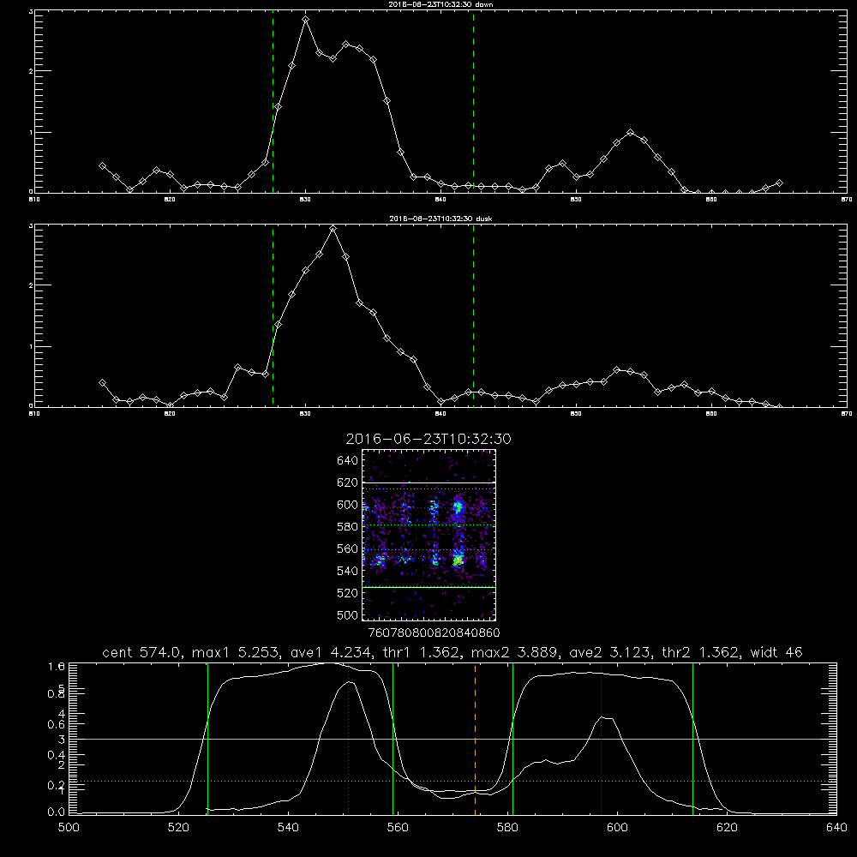857x857 pixels.
Task: Click the 'thr1 1.362' value text
Action: point(421,652)
